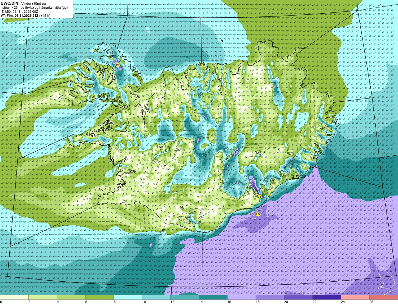This screenshot has width=398, height=304.
Task: Click the legend scale number 14
Action: click(x=201, y=302)
